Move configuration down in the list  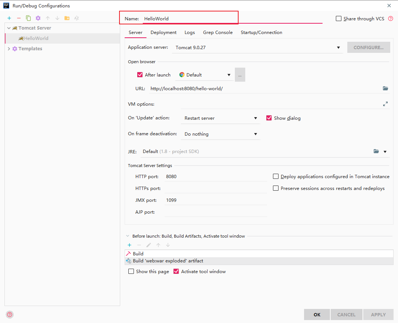57,18
